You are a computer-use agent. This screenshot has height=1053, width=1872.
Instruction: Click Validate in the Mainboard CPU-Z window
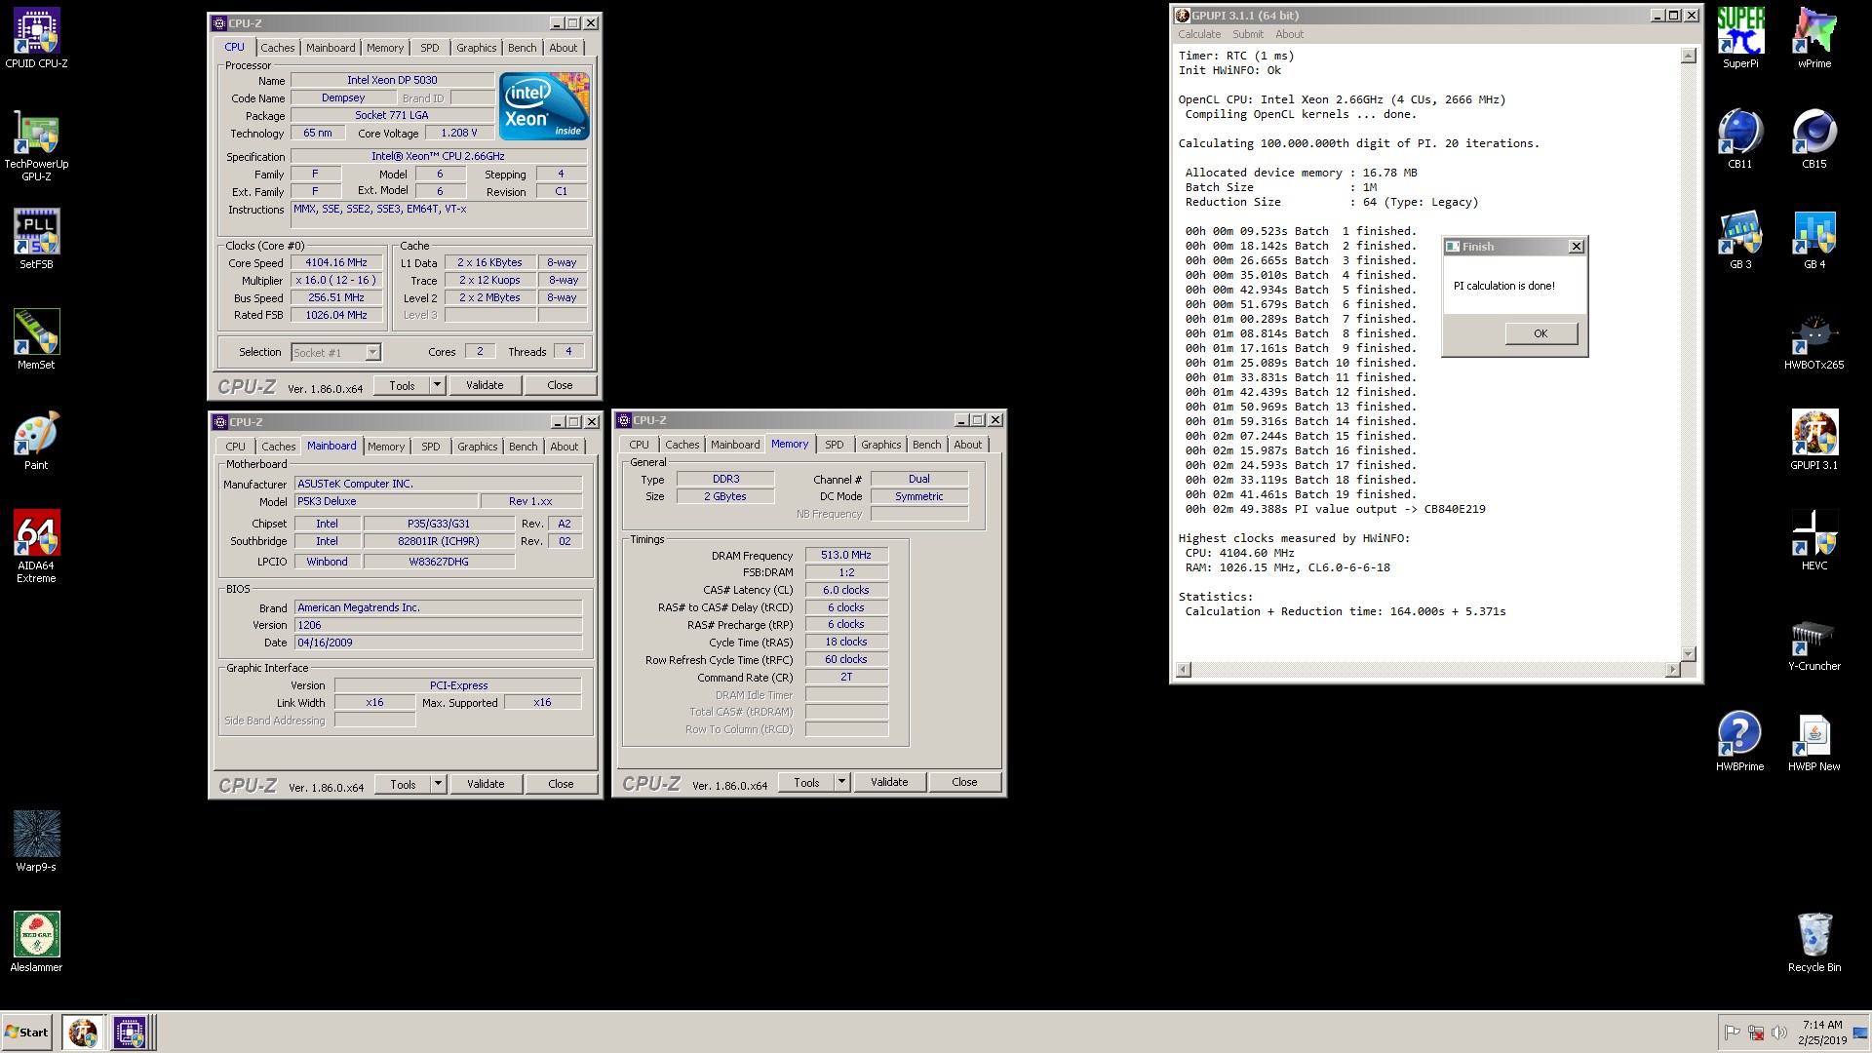pos(486,784)
